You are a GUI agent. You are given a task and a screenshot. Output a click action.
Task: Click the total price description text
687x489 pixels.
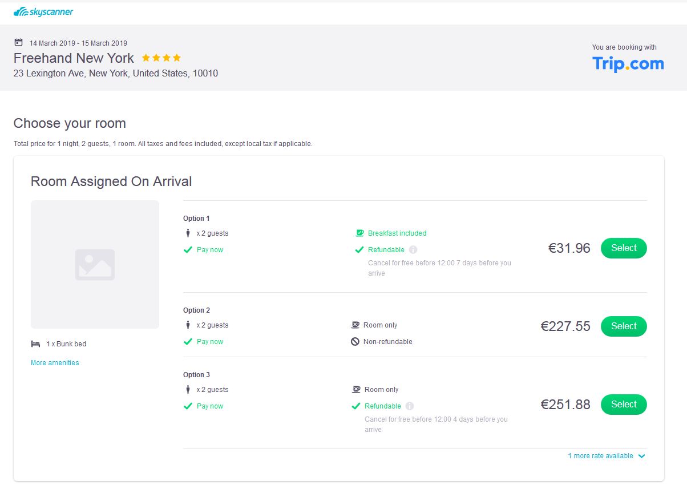(x=163, y=144)
